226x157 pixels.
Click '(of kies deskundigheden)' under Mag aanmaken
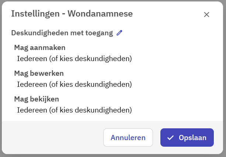point(90,58)
